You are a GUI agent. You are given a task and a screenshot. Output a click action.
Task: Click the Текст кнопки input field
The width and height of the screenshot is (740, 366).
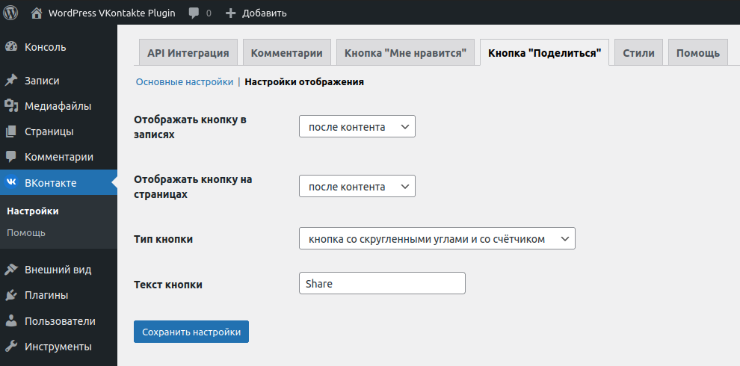382,283
